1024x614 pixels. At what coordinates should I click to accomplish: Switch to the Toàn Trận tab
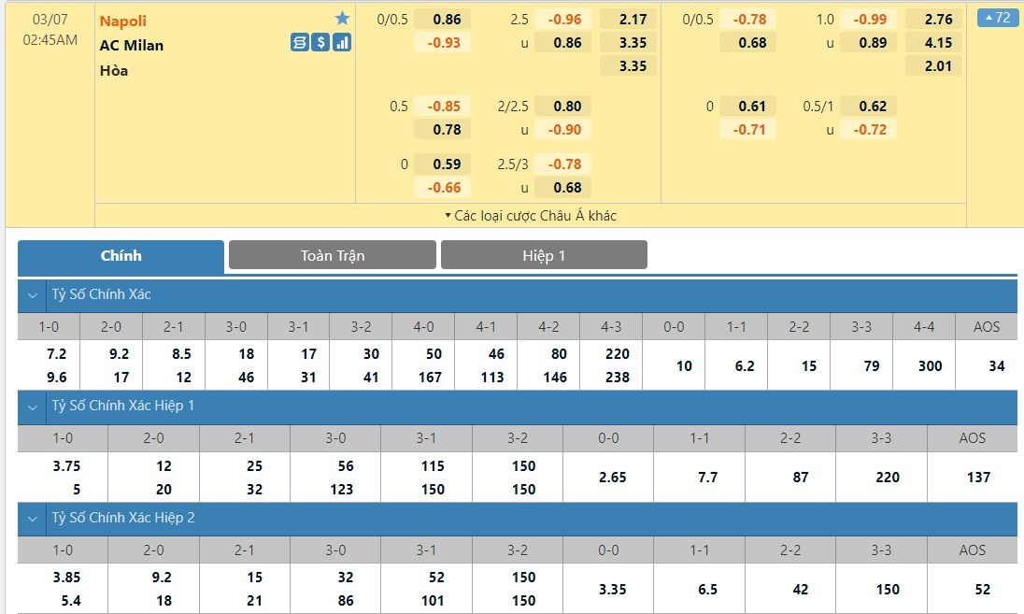coord(333,255)
